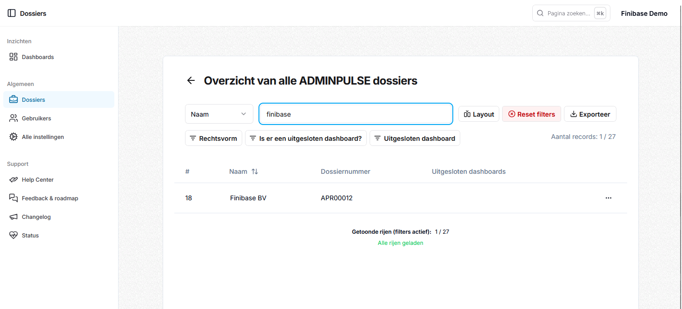Viewport: 682px width, 309px height.
Task: Focus the search field containing finibase
Action: coord(356,114)
